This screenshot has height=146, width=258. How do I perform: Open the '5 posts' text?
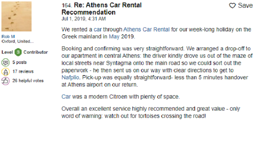tap(19, 62)
